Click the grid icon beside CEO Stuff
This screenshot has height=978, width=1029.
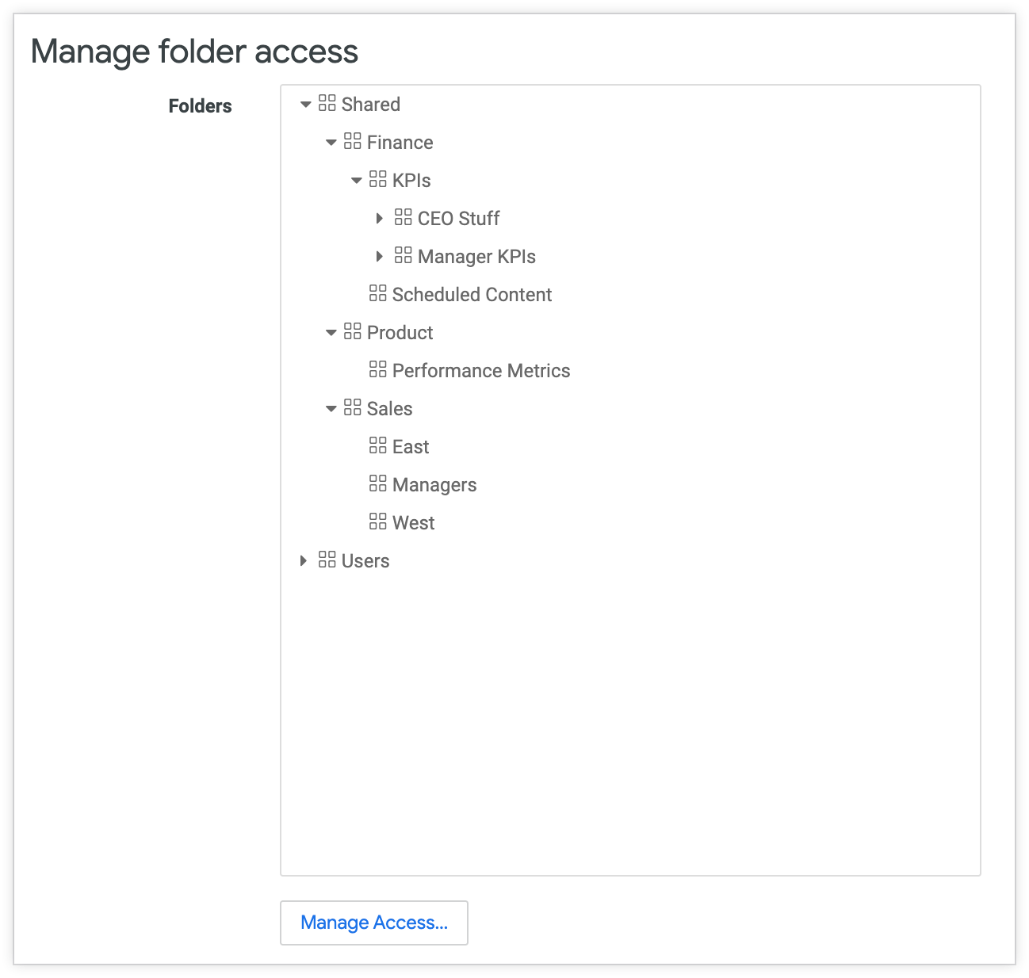tap(403, 218)
